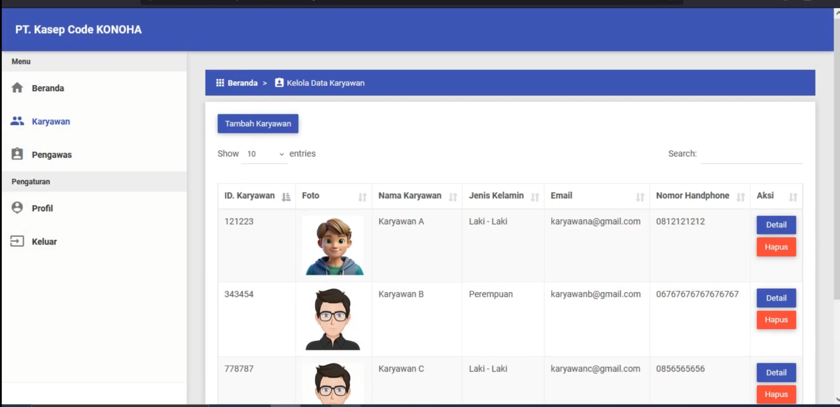Click PT. Kasep Code KONOHA title
The height and width of the screenshot is (407, 840).
[79, 30]
